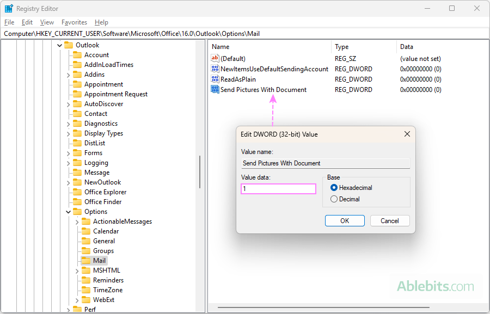
Task: Click the tree pane vertical scrollbar thumb
Action: click(200, 172)
